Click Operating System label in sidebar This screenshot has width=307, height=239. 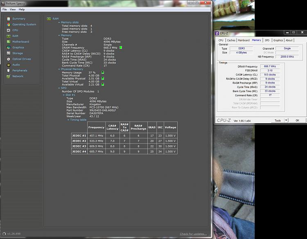click(24, 25)
